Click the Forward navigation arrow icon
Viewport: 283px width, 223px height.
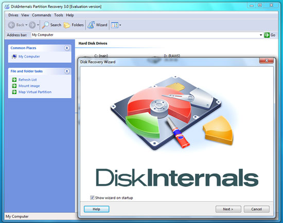tap(32, 25)
